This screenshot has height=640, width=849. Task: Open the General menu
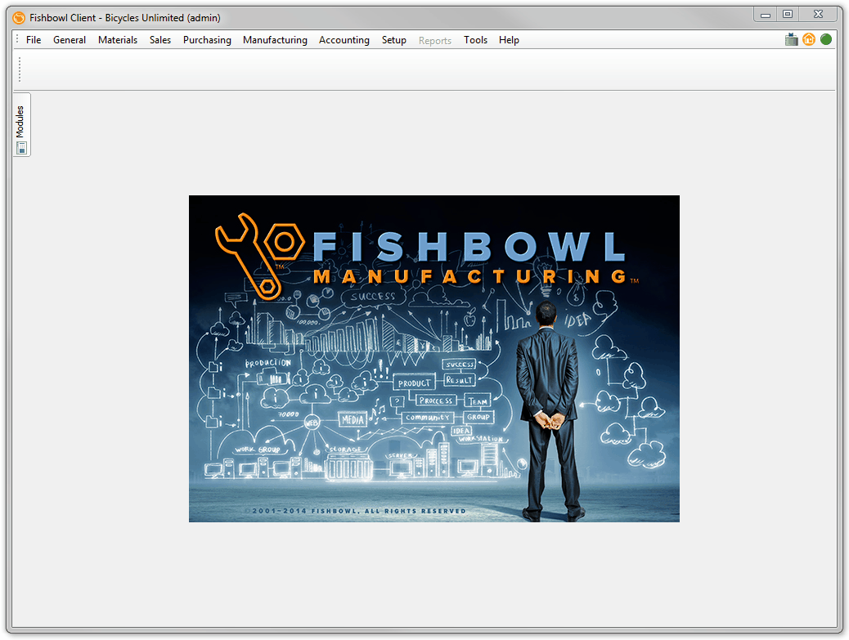point(70,40)
